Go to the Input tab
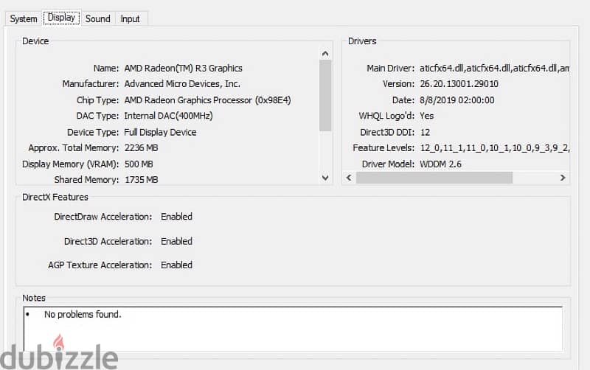 [131, 19]
